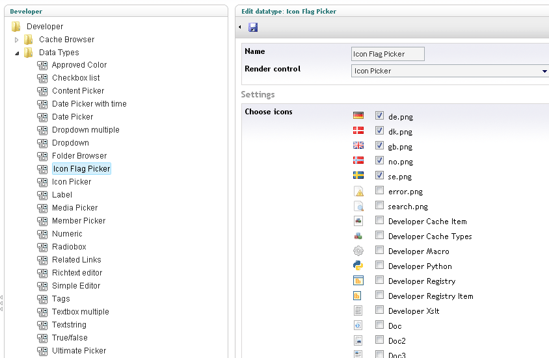Image resolution: width=549 pixels, height=358 pixels.
Task: Click the Developer Cache Types label
Action: [x=430, y=237]
